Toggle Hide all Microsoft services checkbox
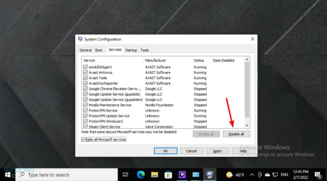Image resolution: width=327 pixels, height=181 pixels. pyautogui.click(x=84, y=139)
